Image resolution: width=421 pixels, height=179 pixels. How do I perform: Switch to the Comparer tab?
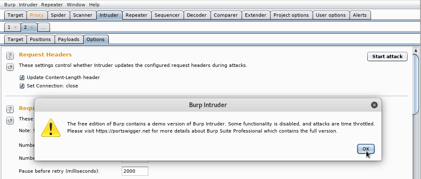click(226, 15)
